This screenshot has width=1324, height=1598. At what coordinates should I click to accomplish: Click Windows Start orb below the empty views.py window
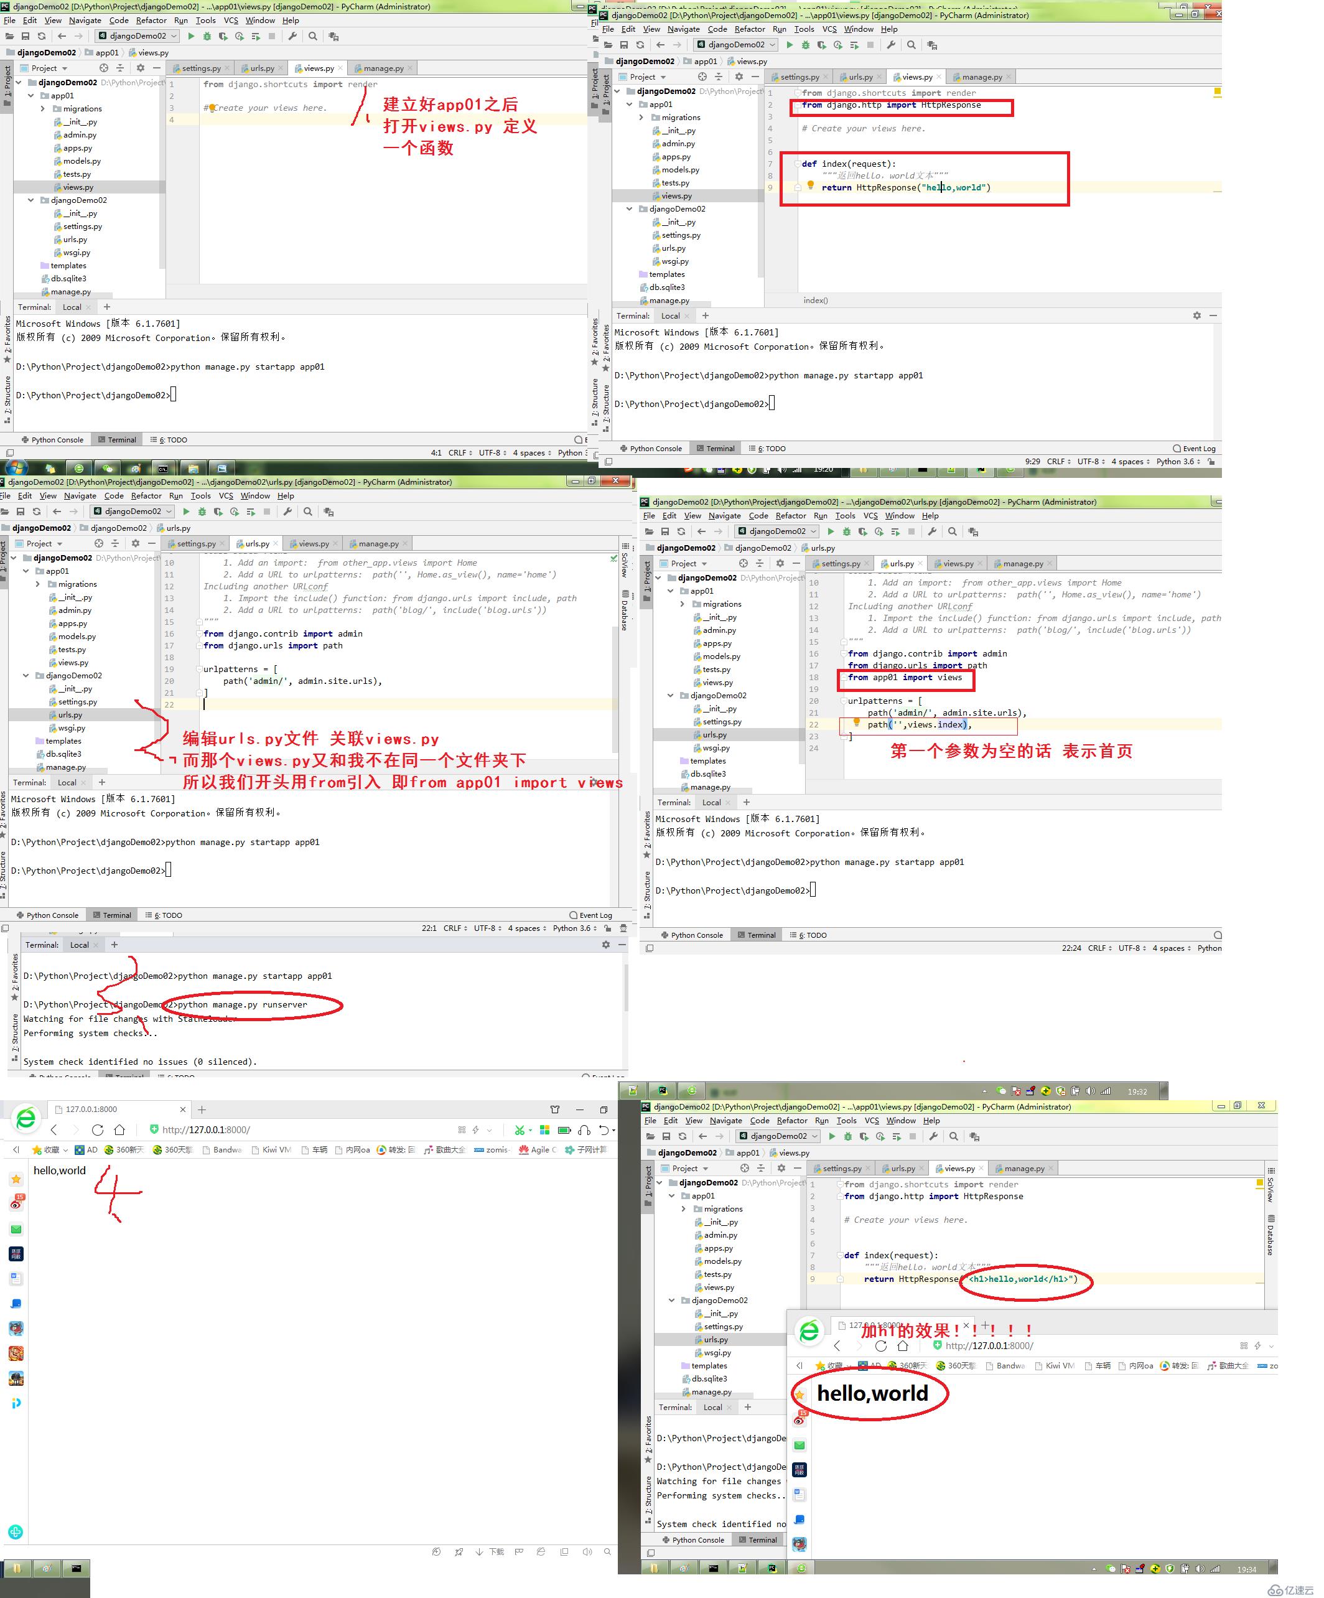pyautogui.click(x=17, y=467)
